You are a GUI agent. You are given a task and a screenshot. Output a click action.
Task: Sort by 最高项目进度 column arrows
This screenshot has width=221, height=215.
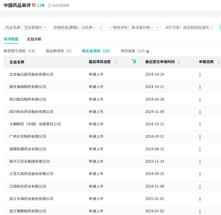pos(116,62)
